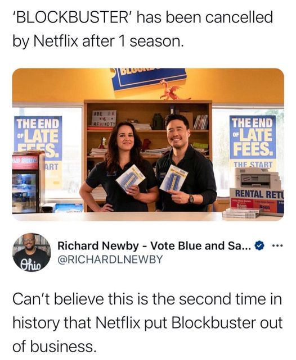This screenshot has width=296, height=360.
Task: Open the Blockbuster cast photo
Action: coord(148,144)
